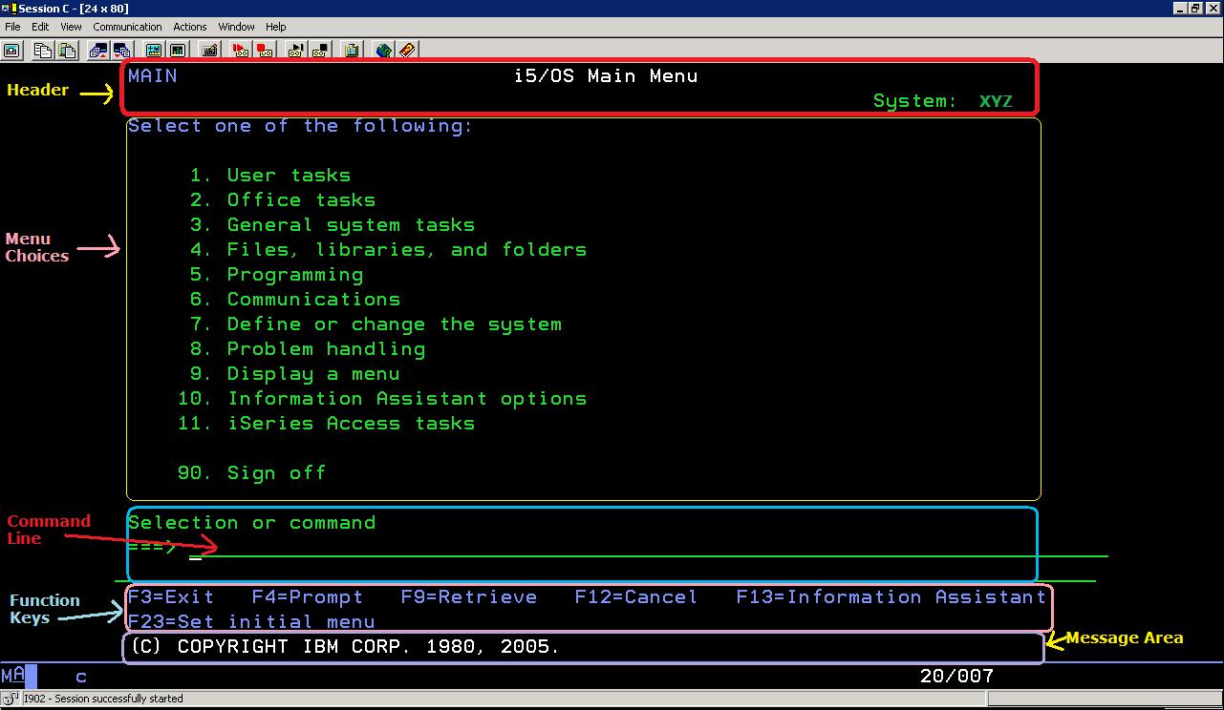Select menu option '1. User tasks'

270,176
